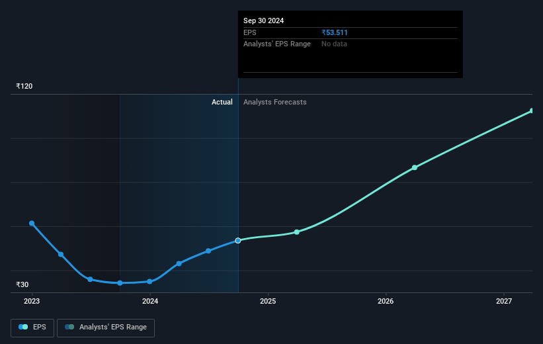Screen dimensions: 543x344
Task: Click the 2027 x-axis label
Action: 504,302
